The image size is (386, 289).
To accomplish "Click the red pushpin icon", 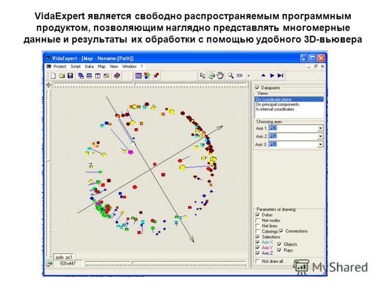I will [156, 76].
